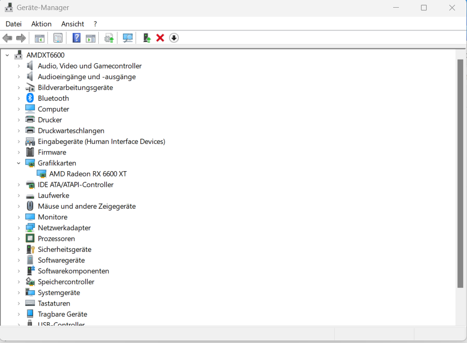Click the AMD Radeon RX 6600 XT device icon

(41, 174)
